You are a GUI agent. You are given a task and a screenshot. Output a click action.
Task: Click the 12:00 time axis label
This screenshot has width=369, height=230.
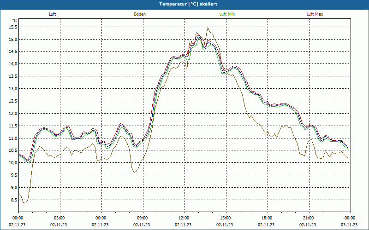click(x=184, y=218)
